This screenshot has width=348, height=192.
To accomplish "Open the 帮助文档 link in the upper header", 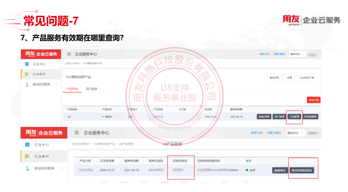I will [264, 54].
